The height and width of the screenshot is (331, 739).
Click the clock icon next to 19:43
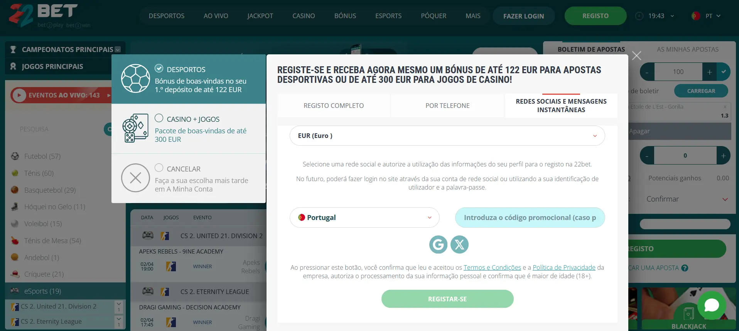point(639,16)
